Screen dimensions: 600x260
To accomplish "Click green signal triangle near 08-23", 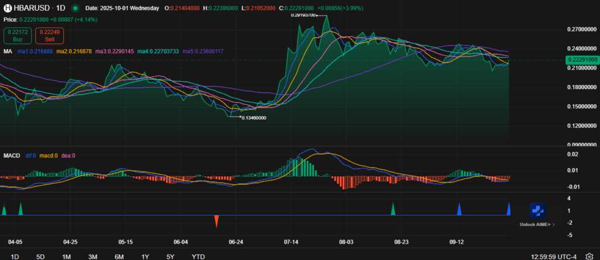I will point(393,209).
